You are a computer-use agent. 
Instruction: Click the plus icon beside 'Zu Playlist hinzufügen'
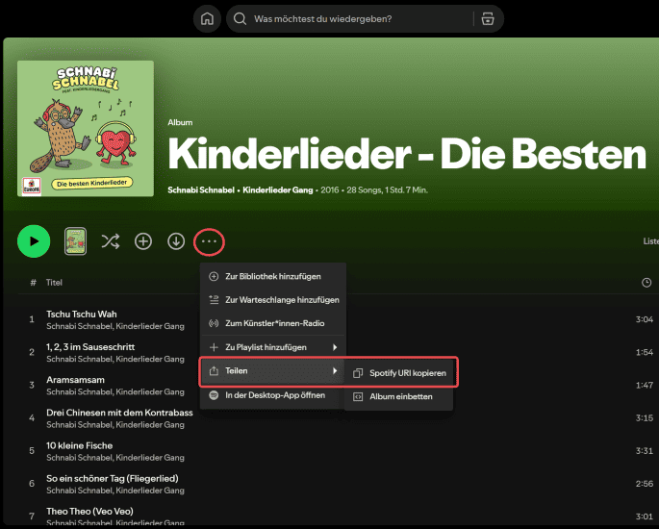coord(214,347)
